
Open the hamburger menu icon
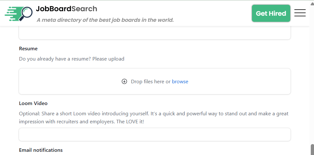pyautogui.click(x=300, y=13)
